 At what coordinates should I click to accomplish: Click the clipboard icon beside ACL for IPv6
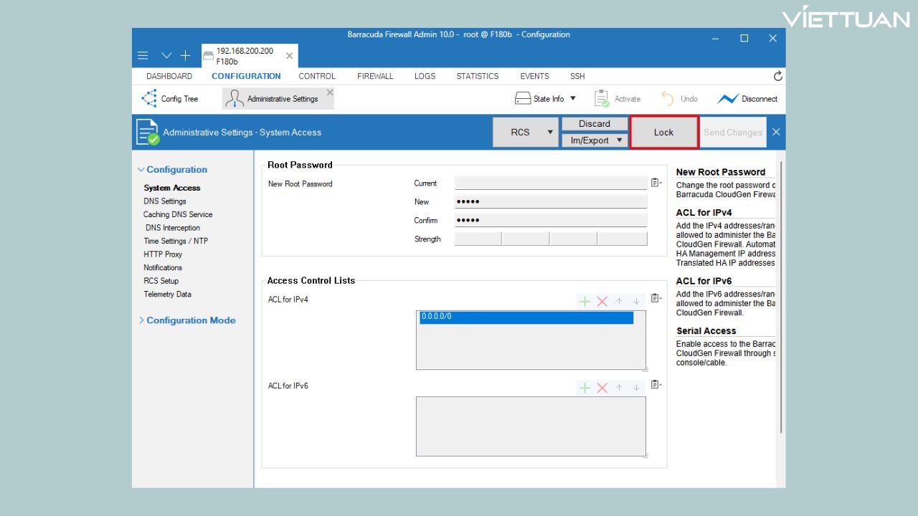(x=656, y=385)
